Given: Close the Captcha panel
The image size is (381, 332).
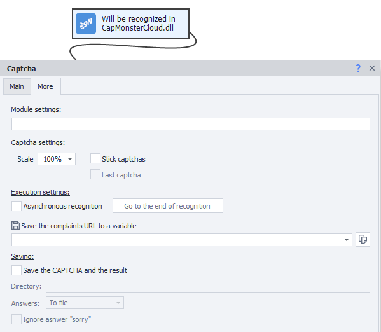Looking at the screenshot, I should [x=372, y=68].
